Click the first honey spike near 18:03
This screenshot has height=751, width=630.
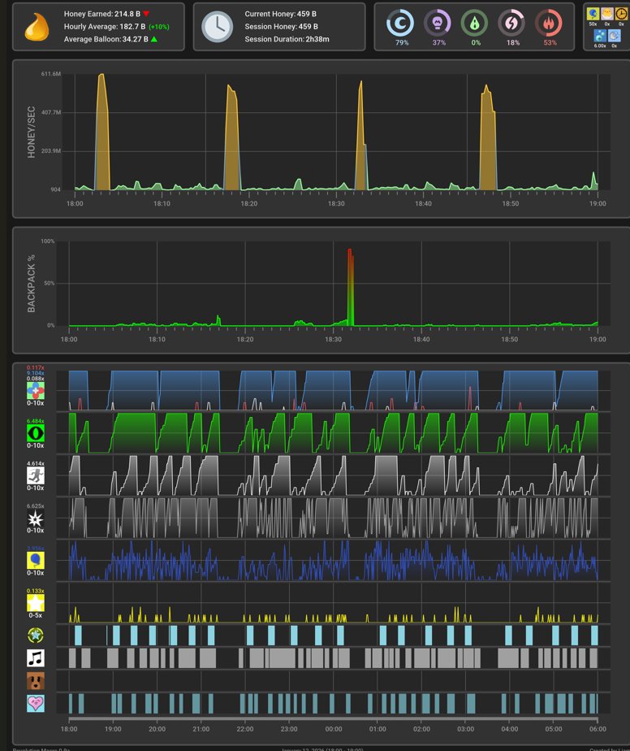click(x=102, y=132)
